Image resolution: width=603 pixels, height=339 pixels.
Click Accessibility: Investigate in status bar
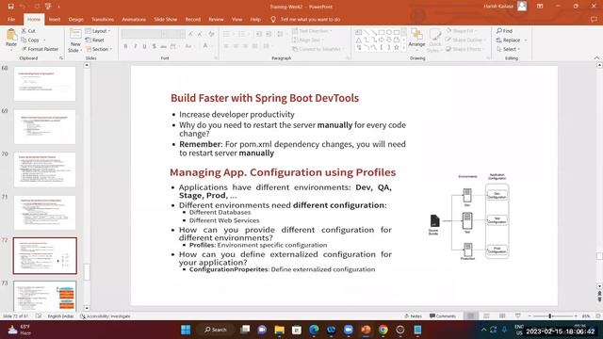pyautogui.click(x=106, y=316)
